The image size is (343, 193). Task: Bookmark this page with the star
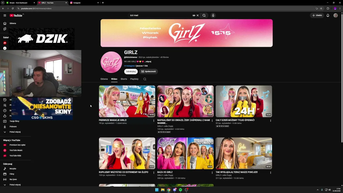[x=321, y=8]
